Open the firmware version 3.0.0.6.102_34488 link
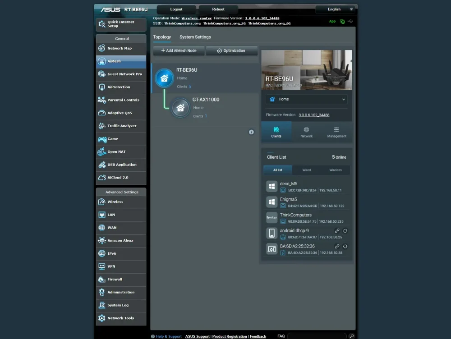Image resolution: width=451 pixels, height=339 pixels. (x=314, y=115)
